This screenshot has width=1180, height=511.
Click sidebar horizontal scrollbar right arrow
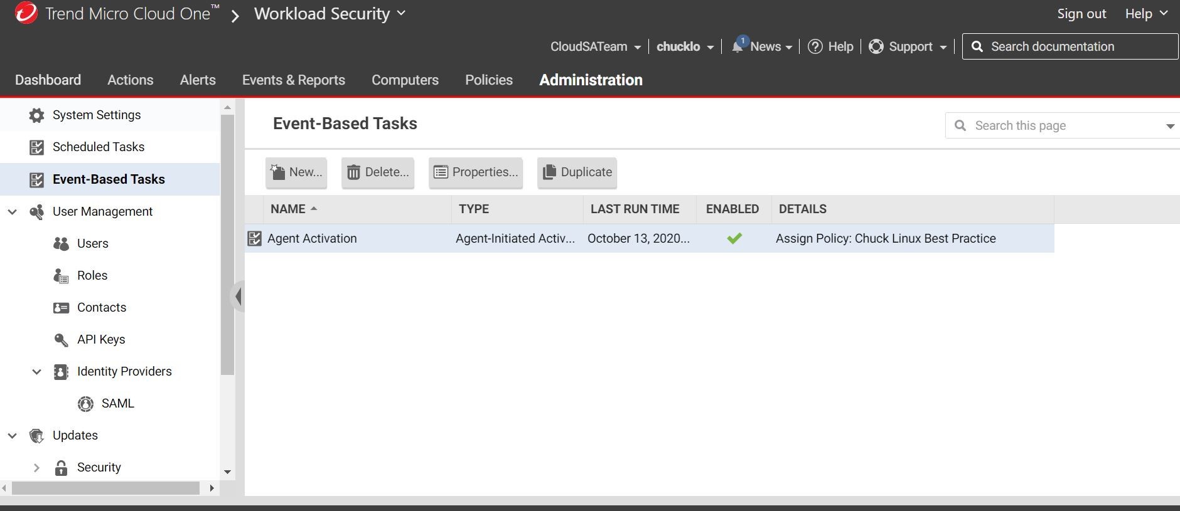[212, 488]
